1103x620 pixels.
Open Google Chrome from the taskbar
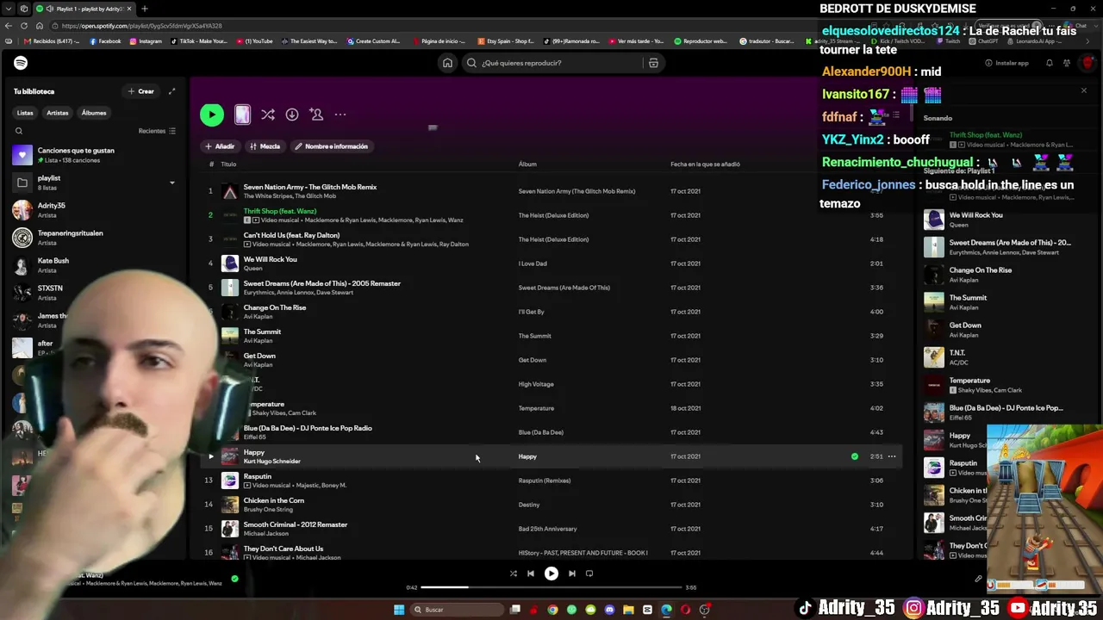pos(553,610)
